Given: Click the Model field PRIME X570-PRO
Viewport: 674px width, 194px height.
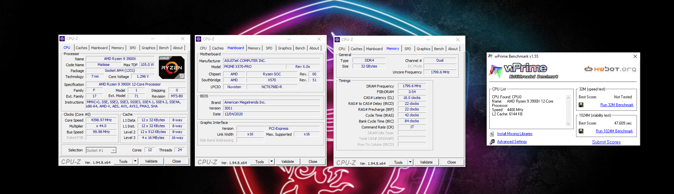Looking at the screenshot, I should [x=253, y=67].
